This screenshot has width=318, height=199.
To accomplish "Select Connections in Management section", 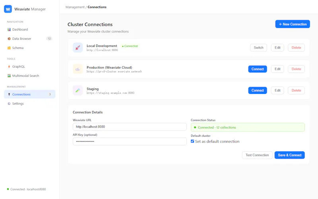I will click(29, 94).
